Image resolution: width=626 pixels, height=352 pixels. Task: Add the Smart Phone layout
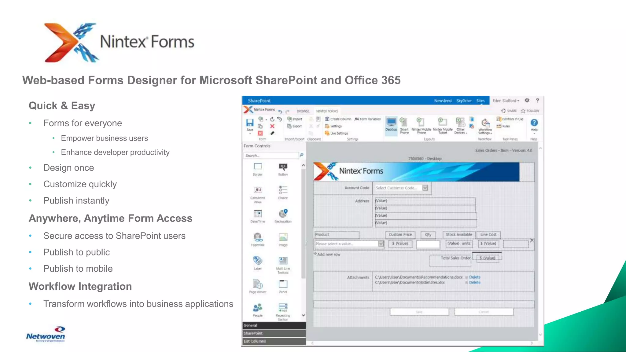pos(404,123)
